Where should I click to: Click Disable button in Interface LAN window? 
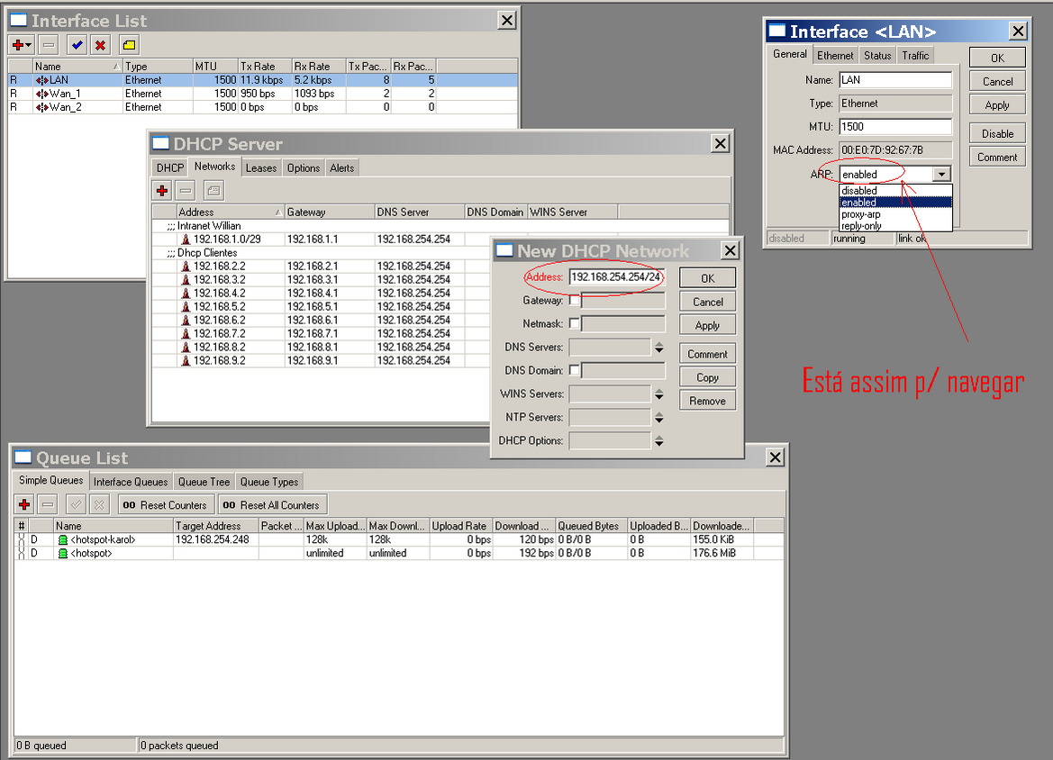(997, 133)
